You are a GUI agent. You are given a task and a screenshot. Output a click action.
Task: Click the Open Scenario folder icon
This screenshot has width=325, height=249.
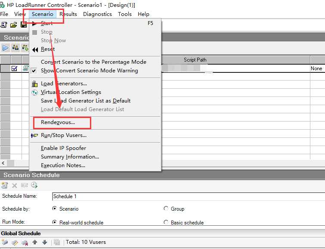tap(14, 25)
